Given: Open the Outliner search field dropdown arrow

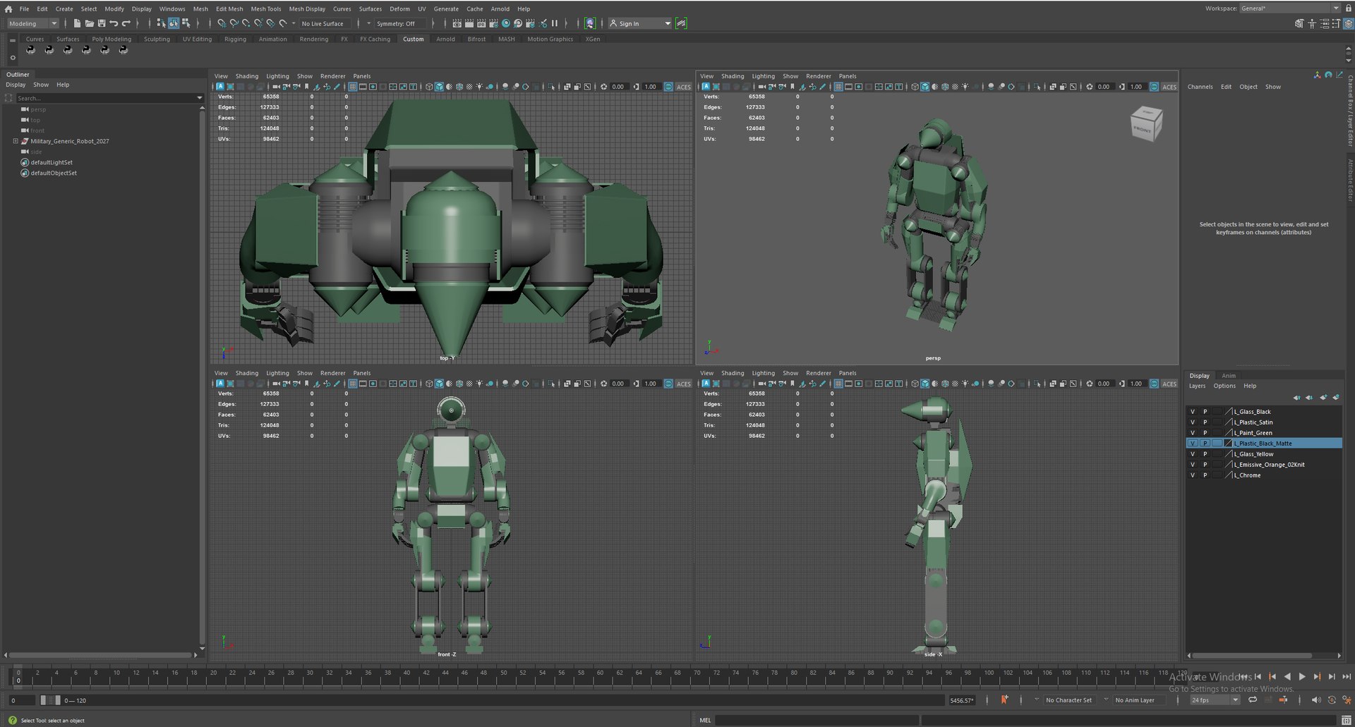Looking at the screenshot, I should (200, 98).
